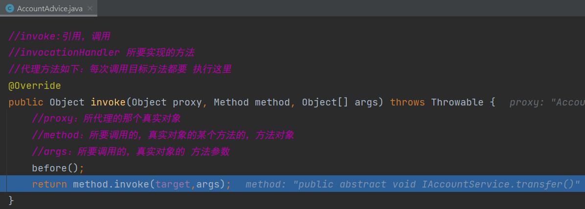This screenshot has height=209, width=585.
Task: Switch to the AccountAdvice.java tab
Action: [x=48, y=8]
